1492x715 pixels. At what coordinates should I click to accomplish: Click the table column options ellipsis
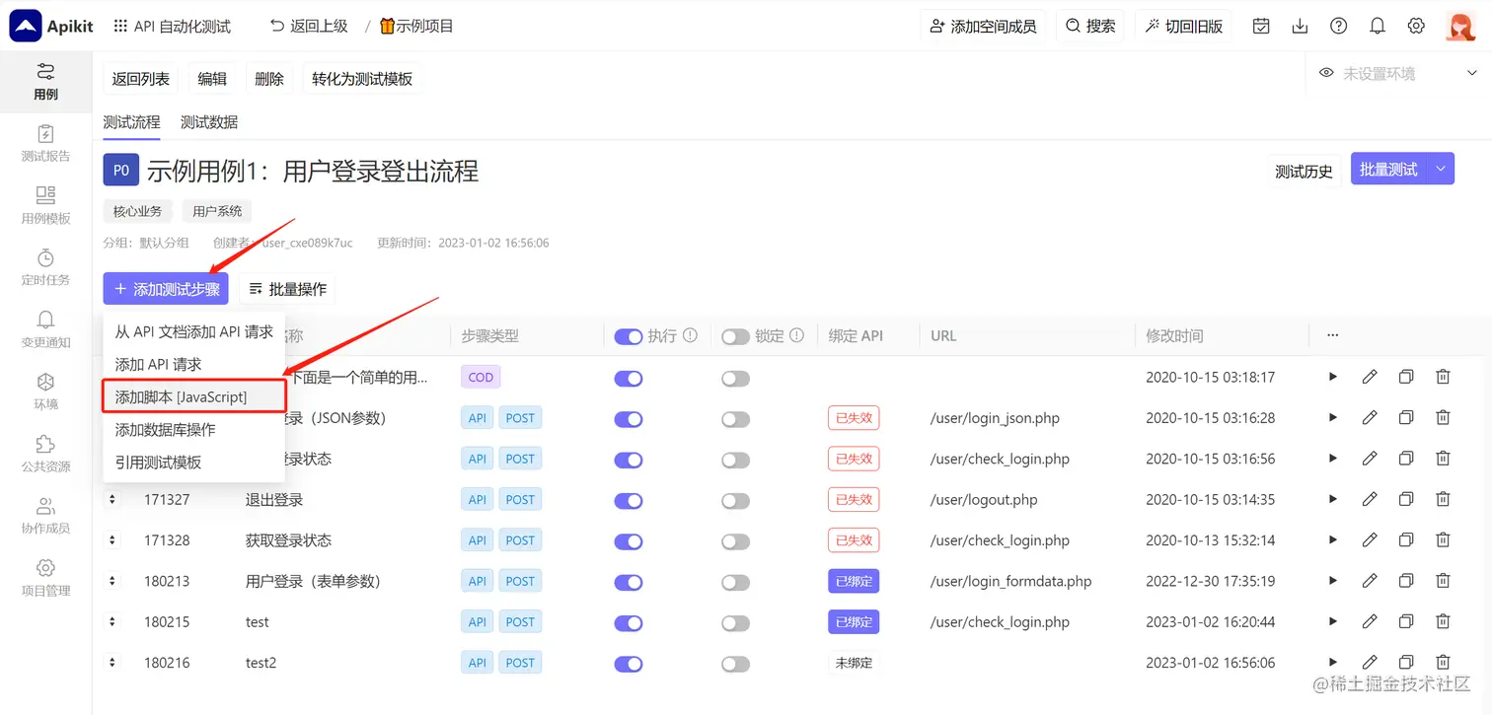pos(1333,335)
